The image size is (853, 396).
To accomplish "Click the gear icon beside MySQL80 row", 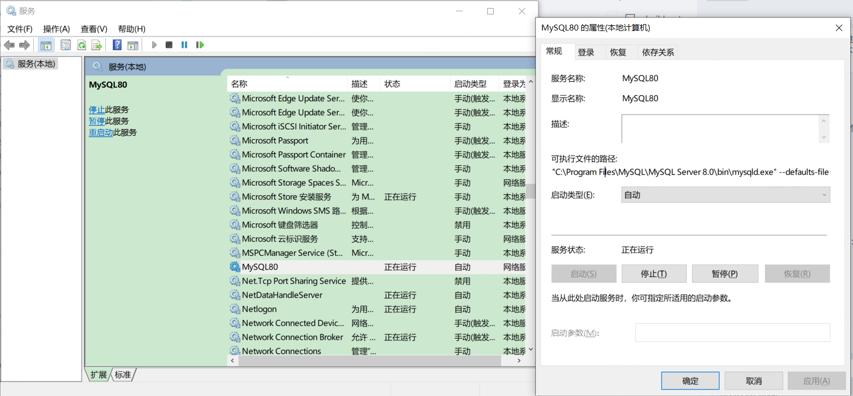I will click(235, 266).
